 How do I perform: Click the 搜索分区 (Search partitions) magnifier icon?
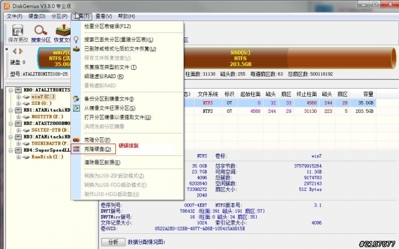pyautogui.click(x=41, y=31)
